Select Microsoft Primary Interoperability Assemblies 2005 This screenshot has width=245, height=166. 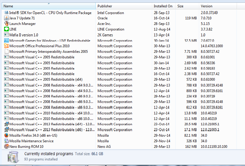click(x=48, y=52)
